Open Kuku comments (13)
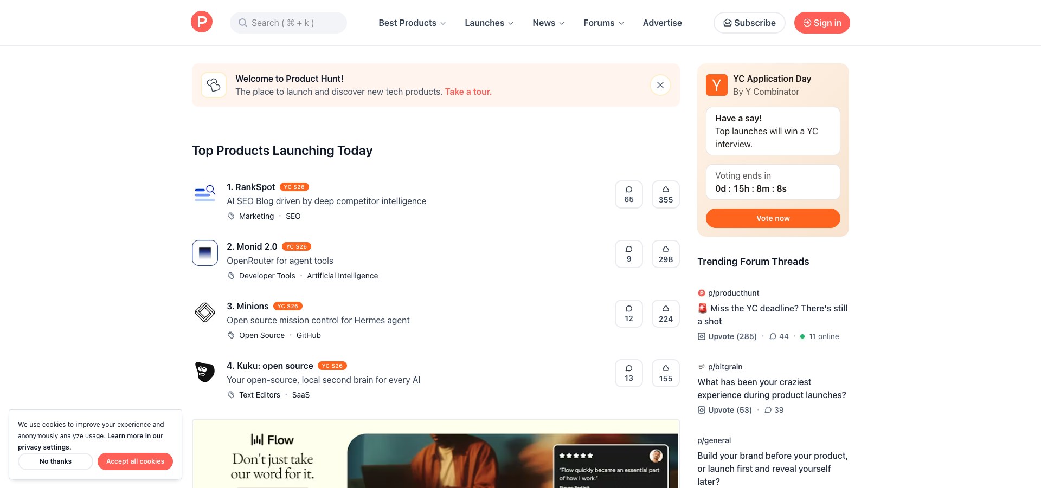 click(x=629, y=373)
